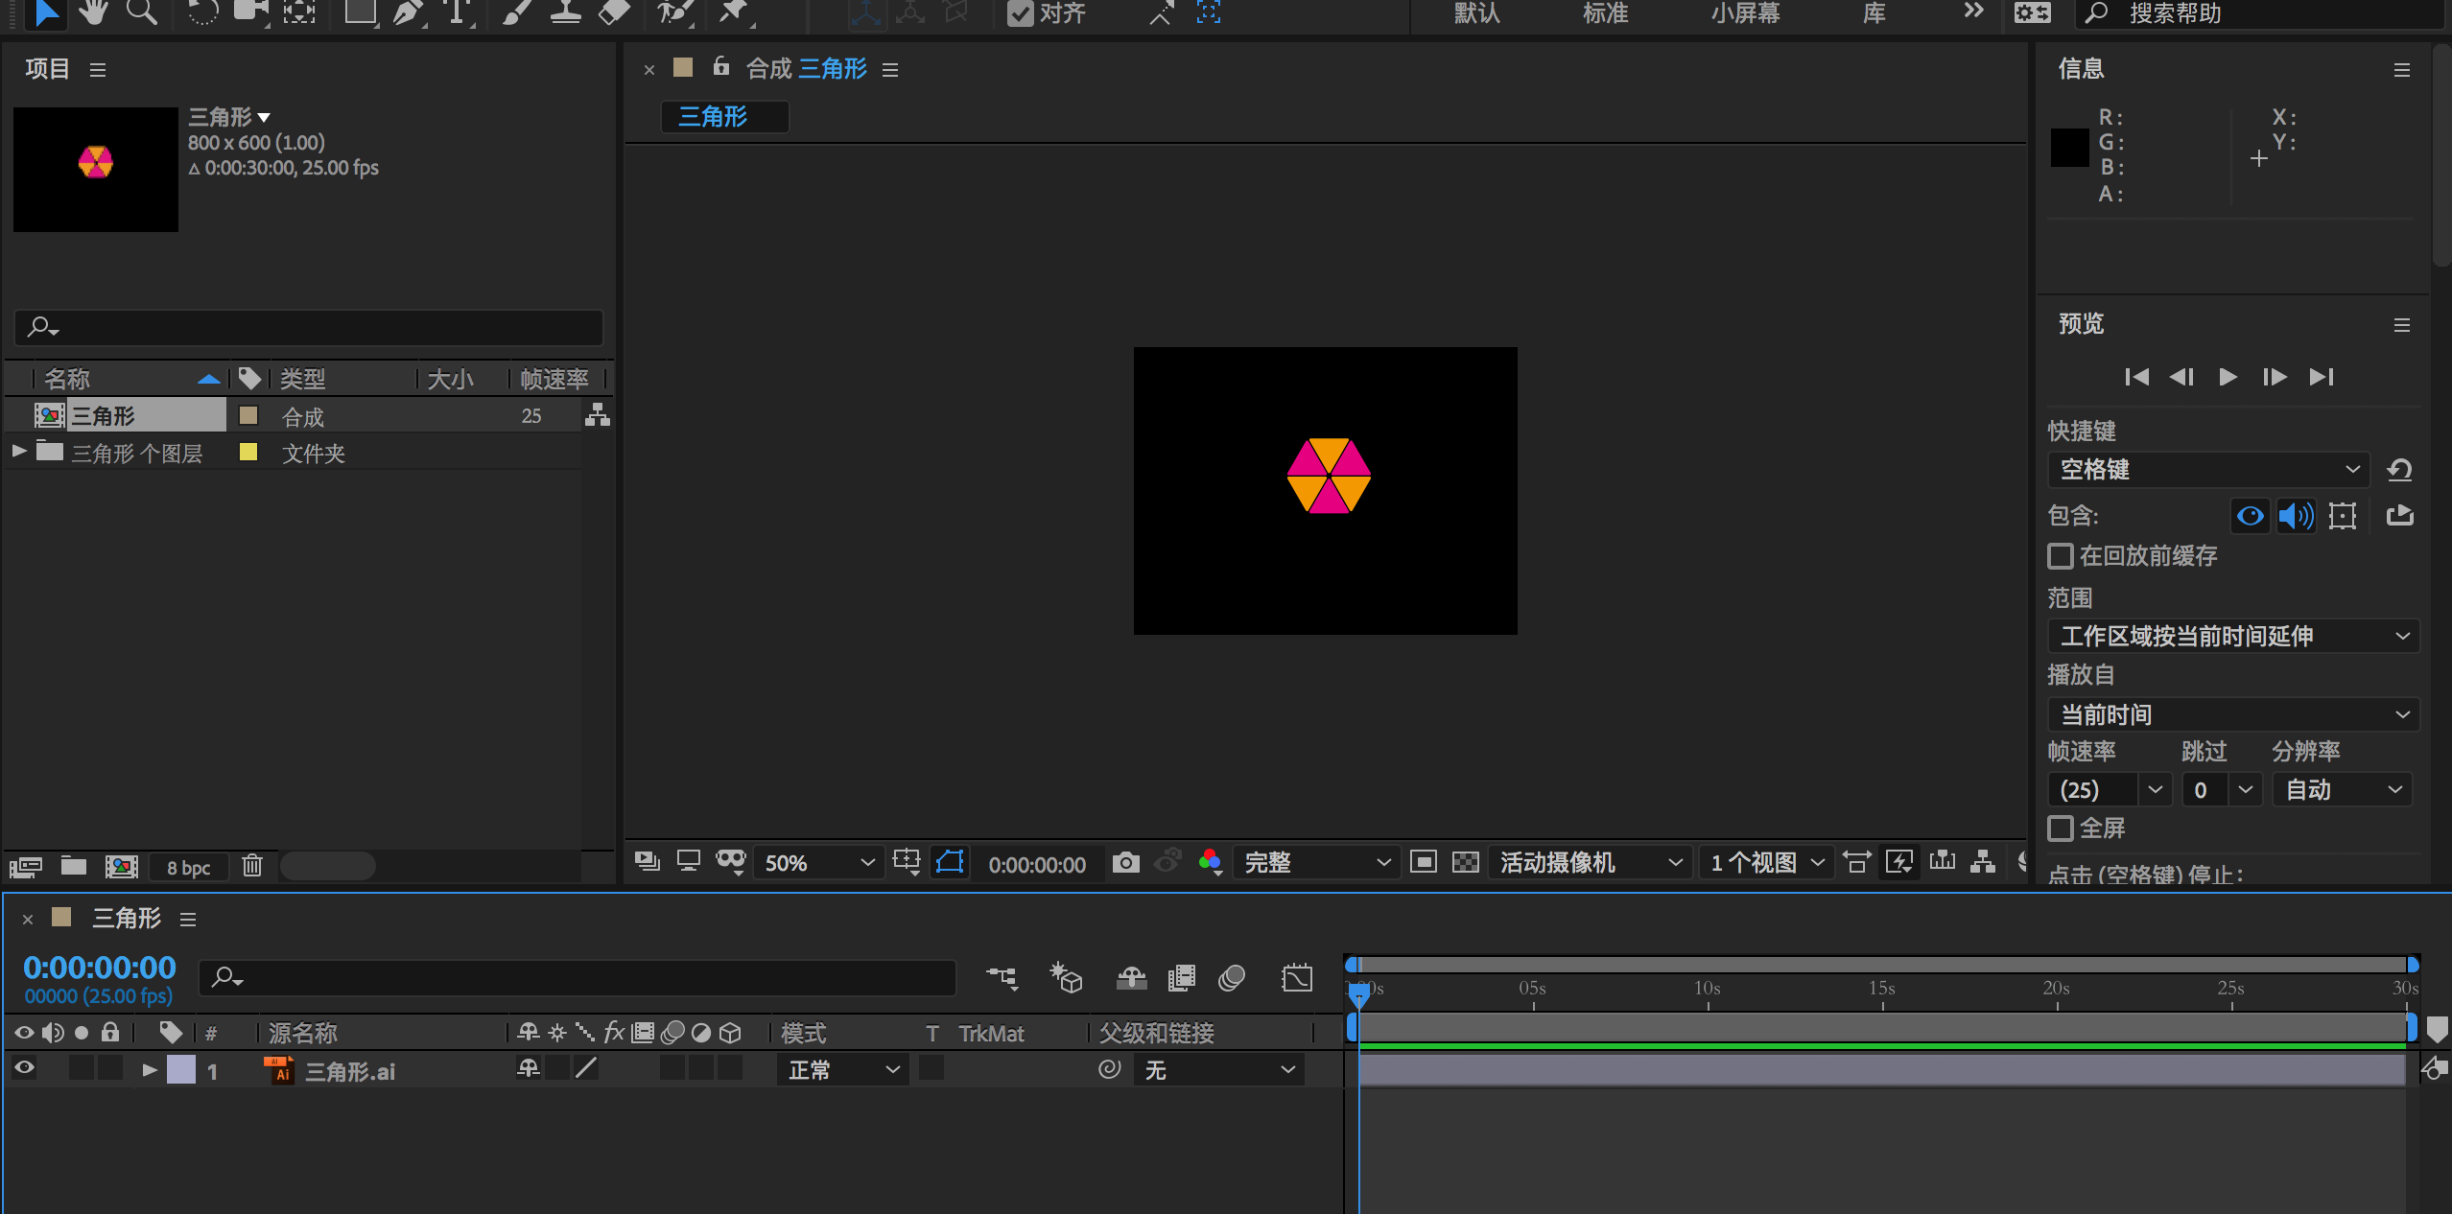This screenshot has width=2452, height=1214.
Task: Click the 8 bpc color depth button
Action: [x=188, y=867]
